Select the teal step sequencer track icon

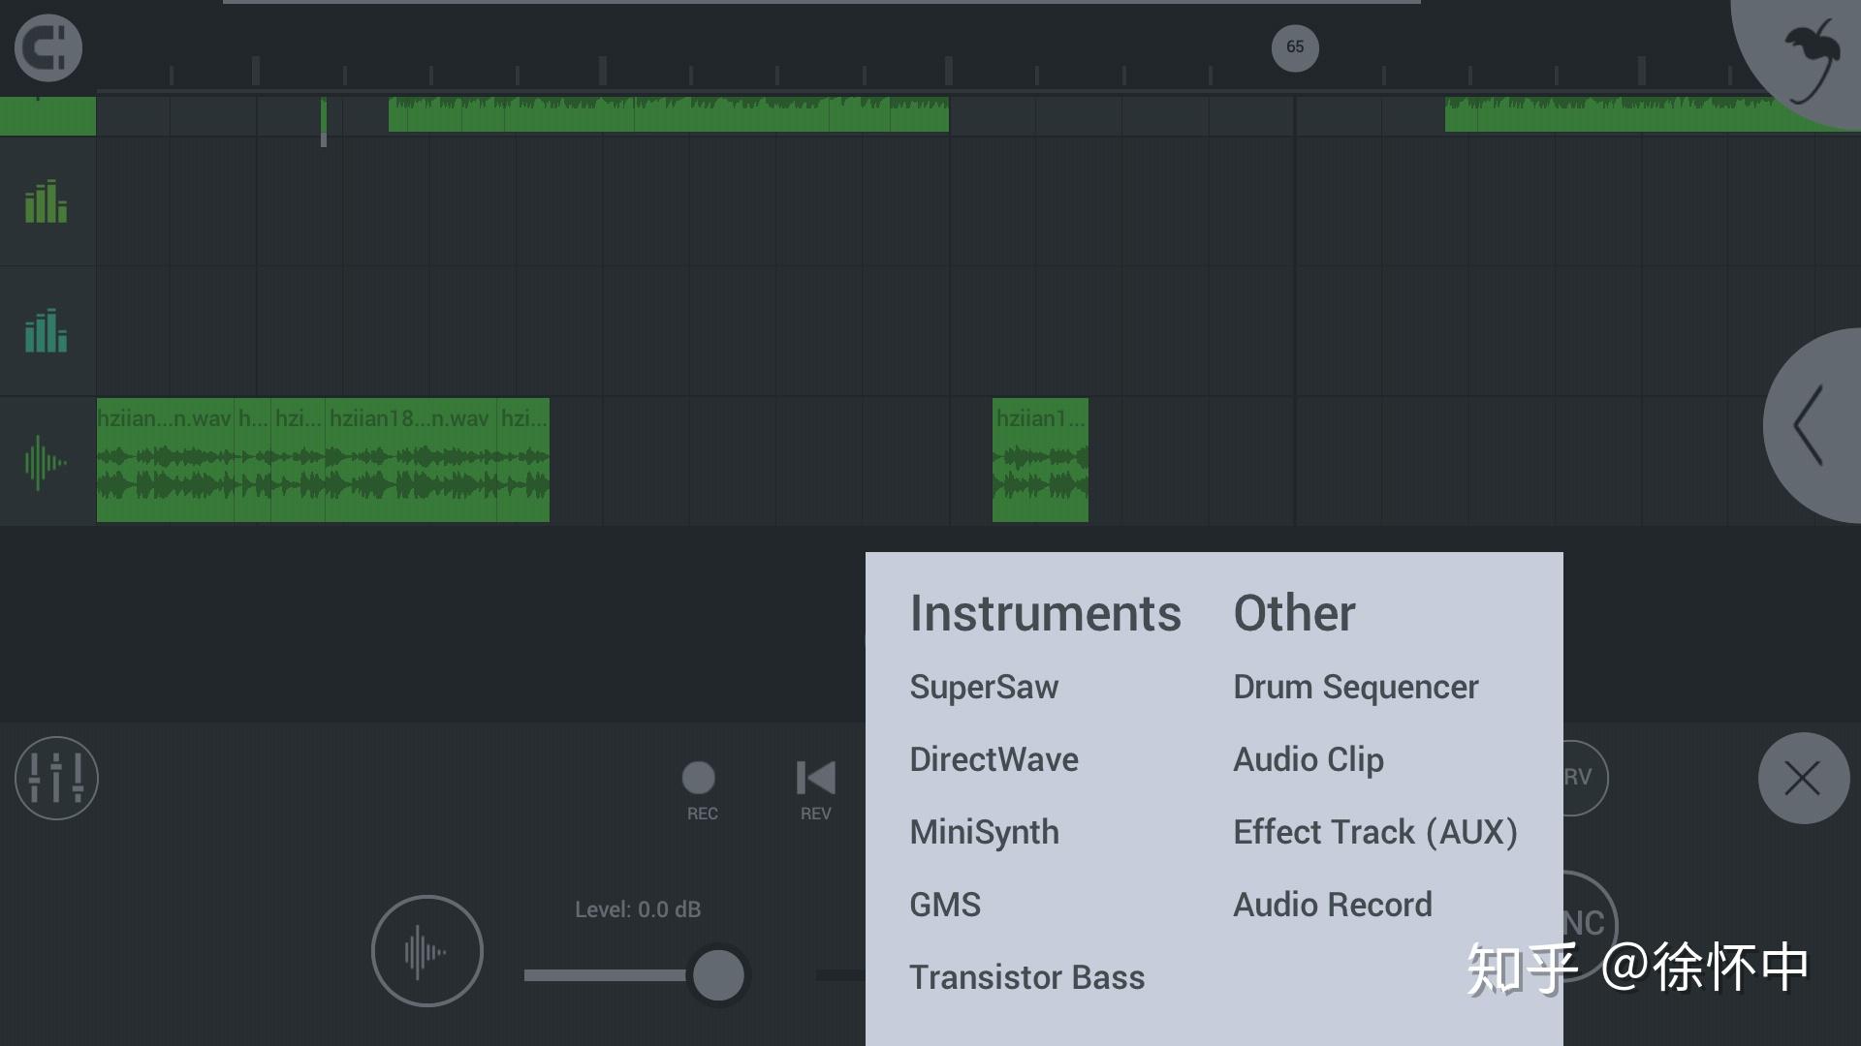(x=47, y=330)
